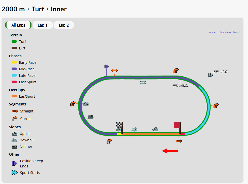
Task: Click the 2000 m Turf Inner heading
Action: tap(34, 9)
